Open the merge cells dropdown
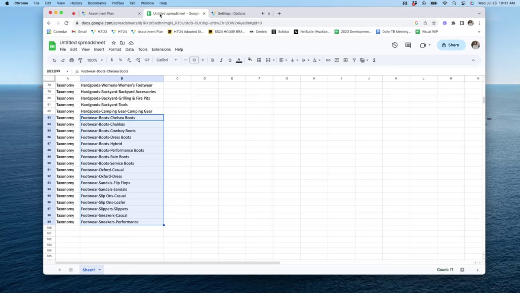 pyautogui.click(x=269, y=60)
